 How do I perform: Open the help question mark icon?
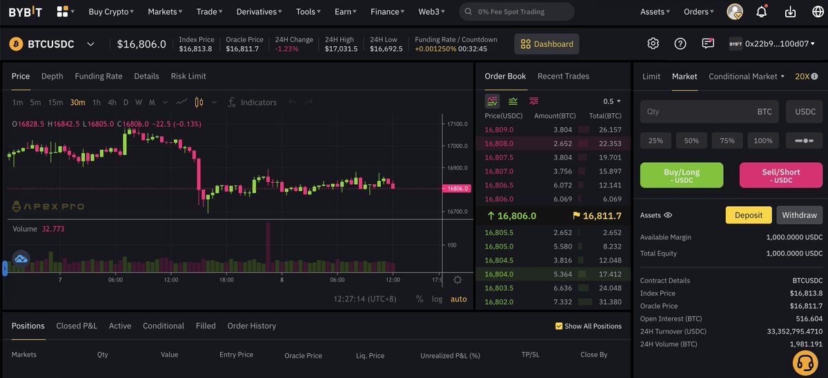(x=680, y=43)
